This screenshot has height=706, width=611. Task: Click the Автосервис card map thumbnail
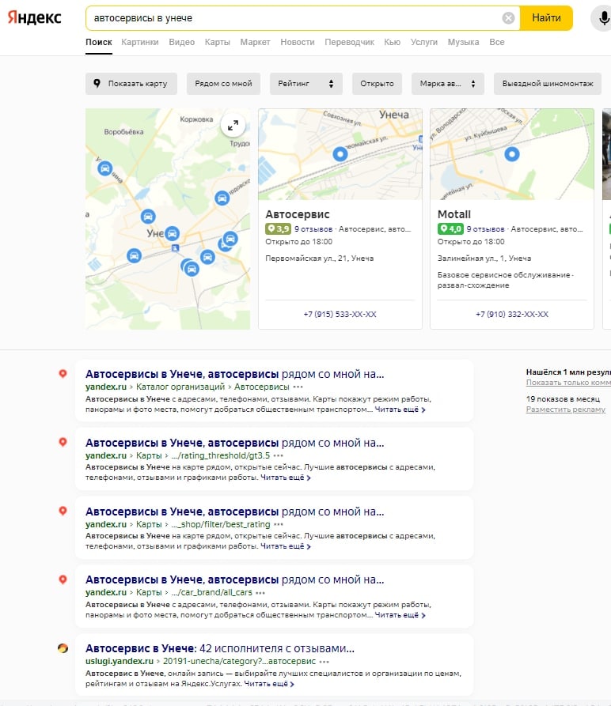point(340,154)
